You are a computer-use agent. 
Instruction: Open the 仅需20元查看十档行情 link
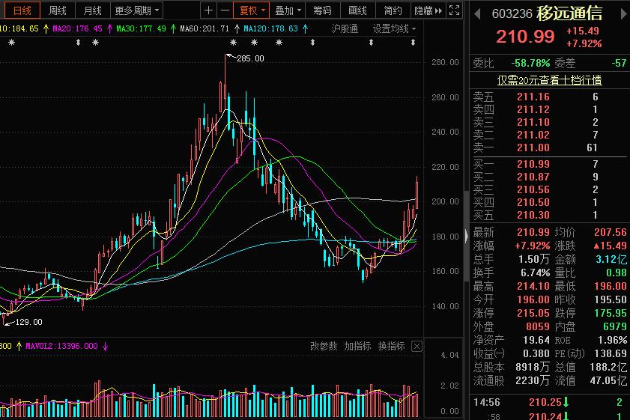point(550,79)
